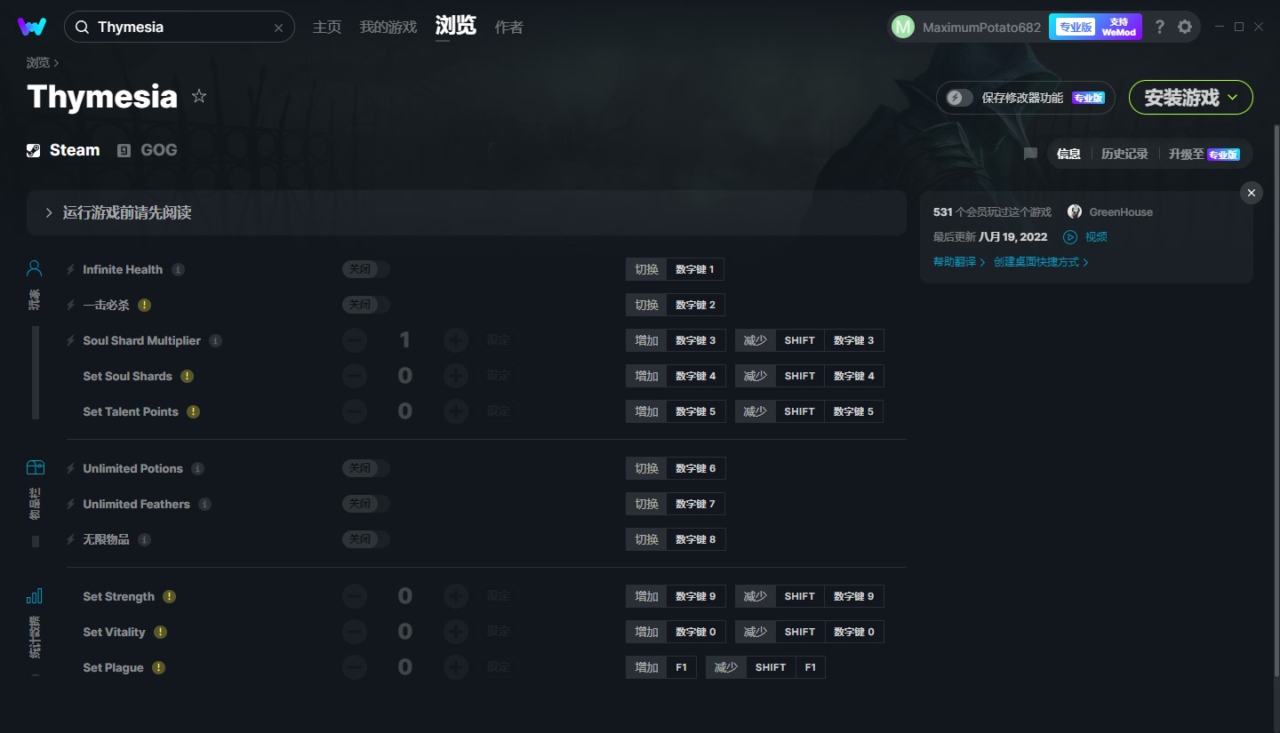The image size is (1280, 733).
Task: Increase Set Plague value
Action: [456, 667]
